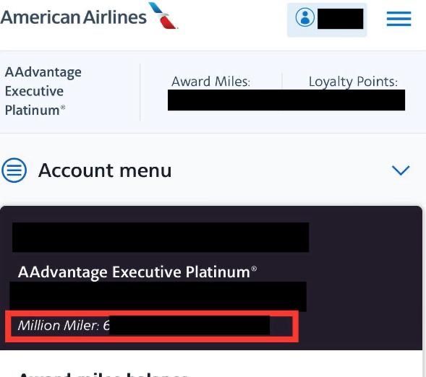Click the Million Miler label

[59, 325]
